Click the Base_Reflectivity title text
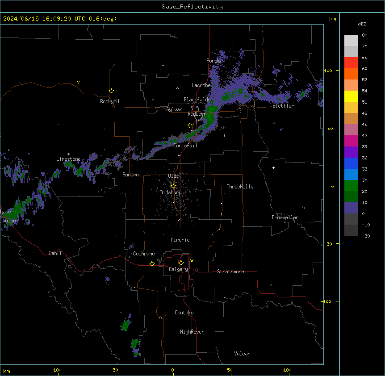This screenshot has width=385, height=376. coord(192,7)
